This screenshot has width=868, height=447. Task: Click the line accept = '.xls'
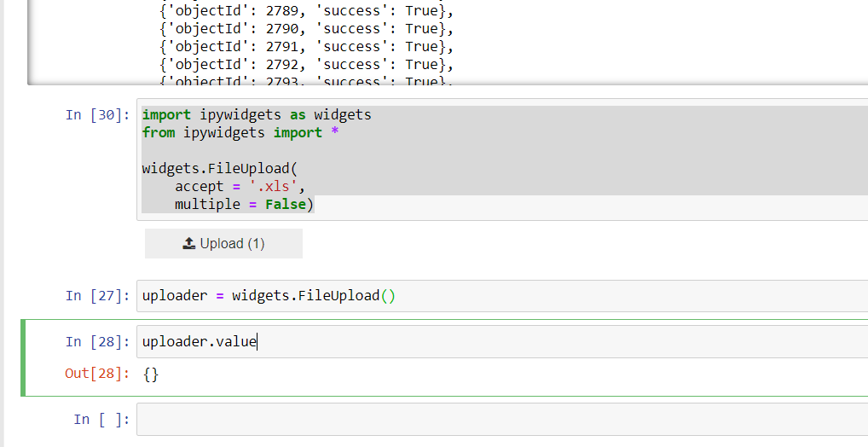coord(240,186)
